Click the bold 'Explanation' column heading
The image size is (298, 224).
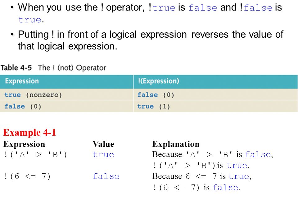click(176, 144)
